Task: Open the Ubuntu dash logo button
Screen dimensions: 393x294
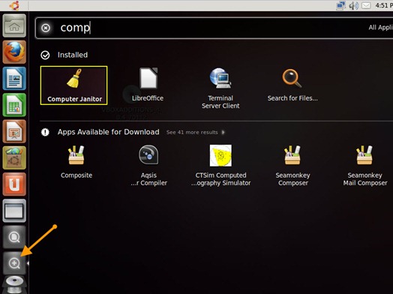Action: point(14,5)
